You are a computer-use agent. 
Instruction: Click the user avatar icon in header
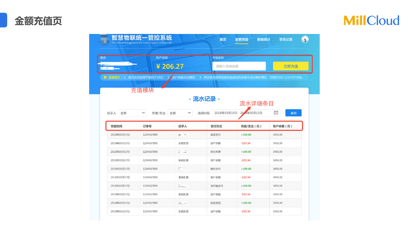pos(305,39)
